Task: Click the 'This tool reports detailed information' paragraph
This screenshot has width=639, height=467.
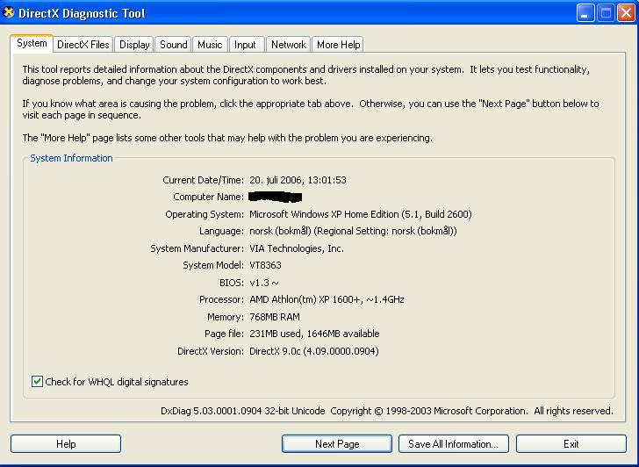Action: [306, 75]
